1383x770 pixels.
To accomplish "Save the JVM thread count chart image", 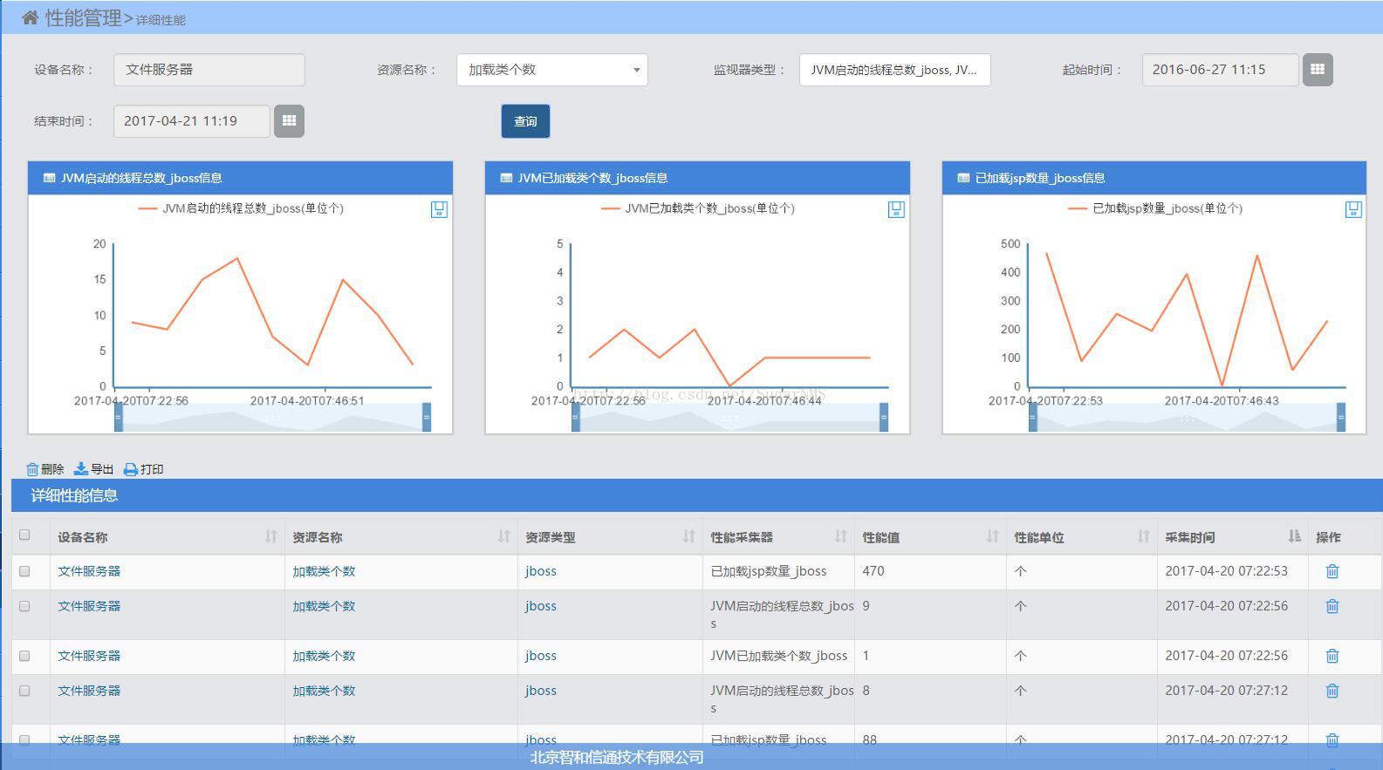I will (x=439, y=209).
